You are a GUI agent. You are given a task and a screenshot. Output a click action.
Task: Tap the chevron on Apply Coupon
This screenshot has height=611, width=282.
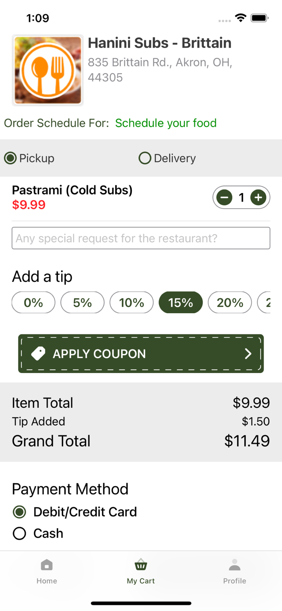[248, 354]
